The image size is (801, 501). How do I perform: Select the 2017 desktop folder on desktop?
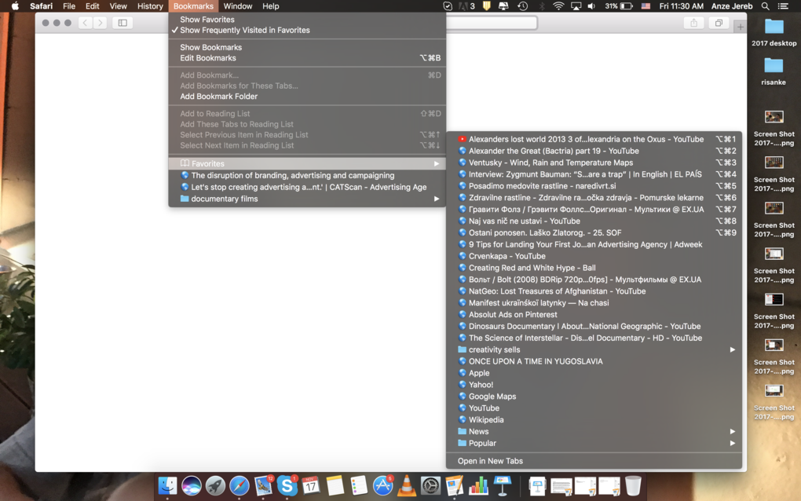774,31
